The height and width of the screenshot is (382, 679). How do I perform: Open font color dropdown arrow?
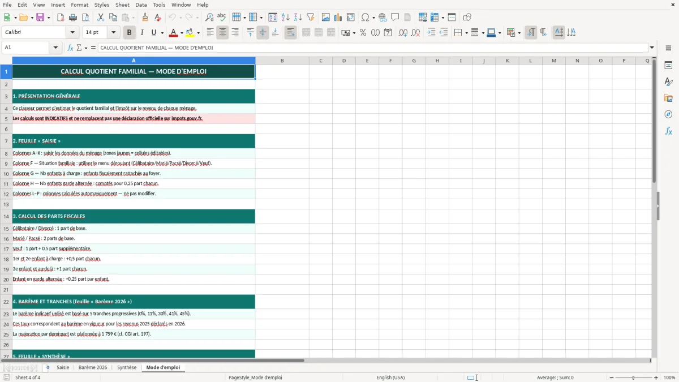181,33
